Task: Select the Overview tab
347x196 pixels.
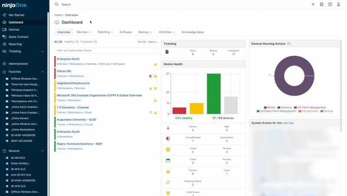Action: pyautogui.click(x=64, y=32)
